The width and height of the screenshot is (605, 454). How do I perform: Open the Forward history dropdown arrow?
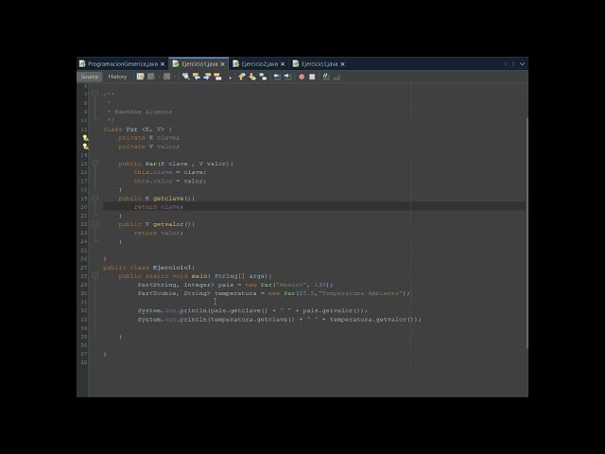click(175, 77)
